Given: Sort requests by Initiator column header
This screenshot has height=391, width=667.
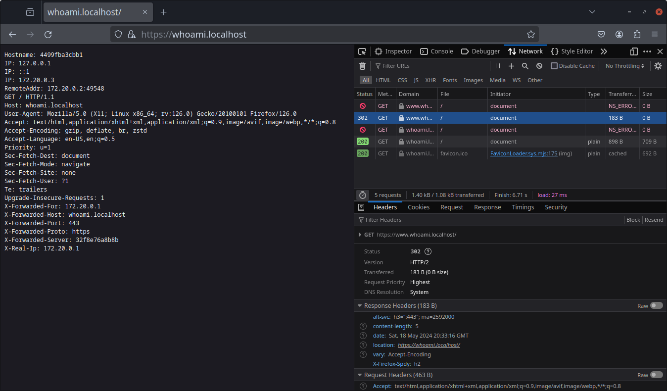Looking at the screenshot, I should pyautogui.click(x=536, y=94).
